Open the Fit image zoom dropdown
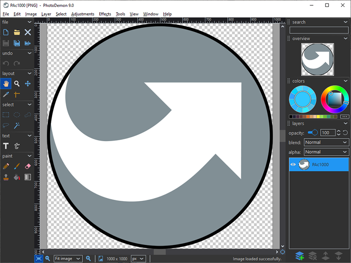This screenshot has height=263, width=351. coord(68,259)
